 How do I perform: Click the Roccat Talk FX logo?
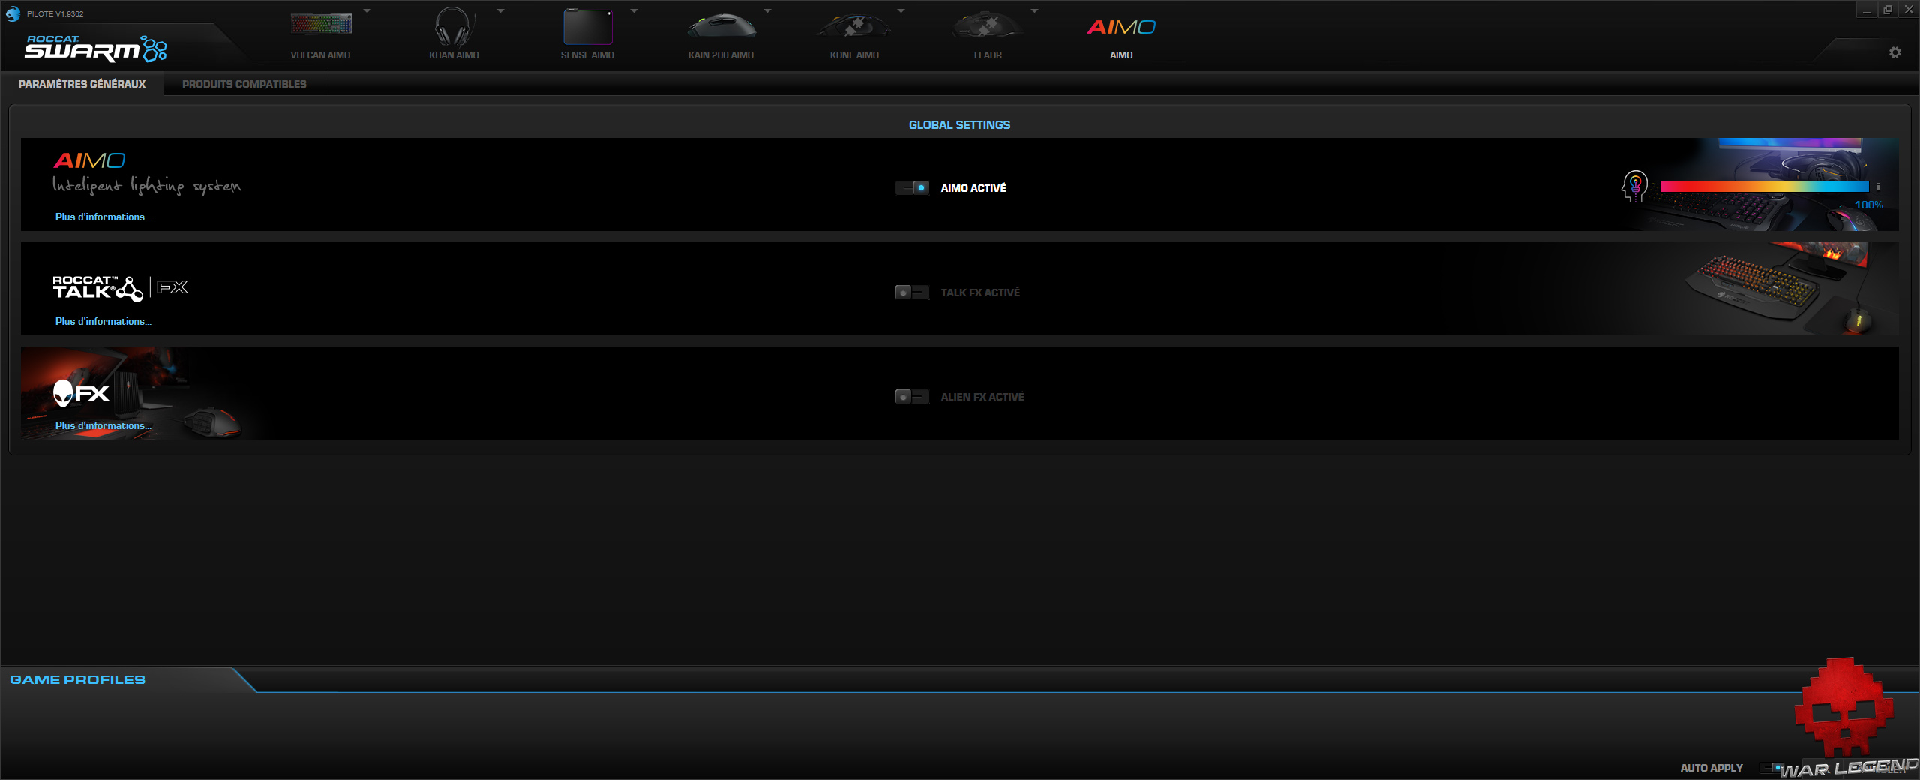120,288
